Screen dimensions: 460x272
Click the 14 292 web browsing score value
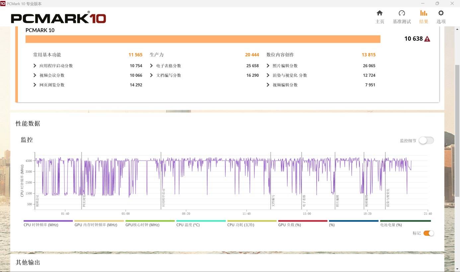pyautogui.click(x=136, y=85)
